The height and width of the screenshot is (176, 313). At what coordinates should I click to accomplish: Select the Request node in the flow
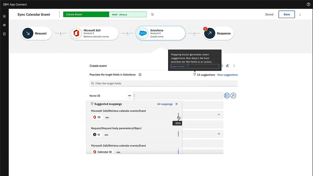(36, 33)
